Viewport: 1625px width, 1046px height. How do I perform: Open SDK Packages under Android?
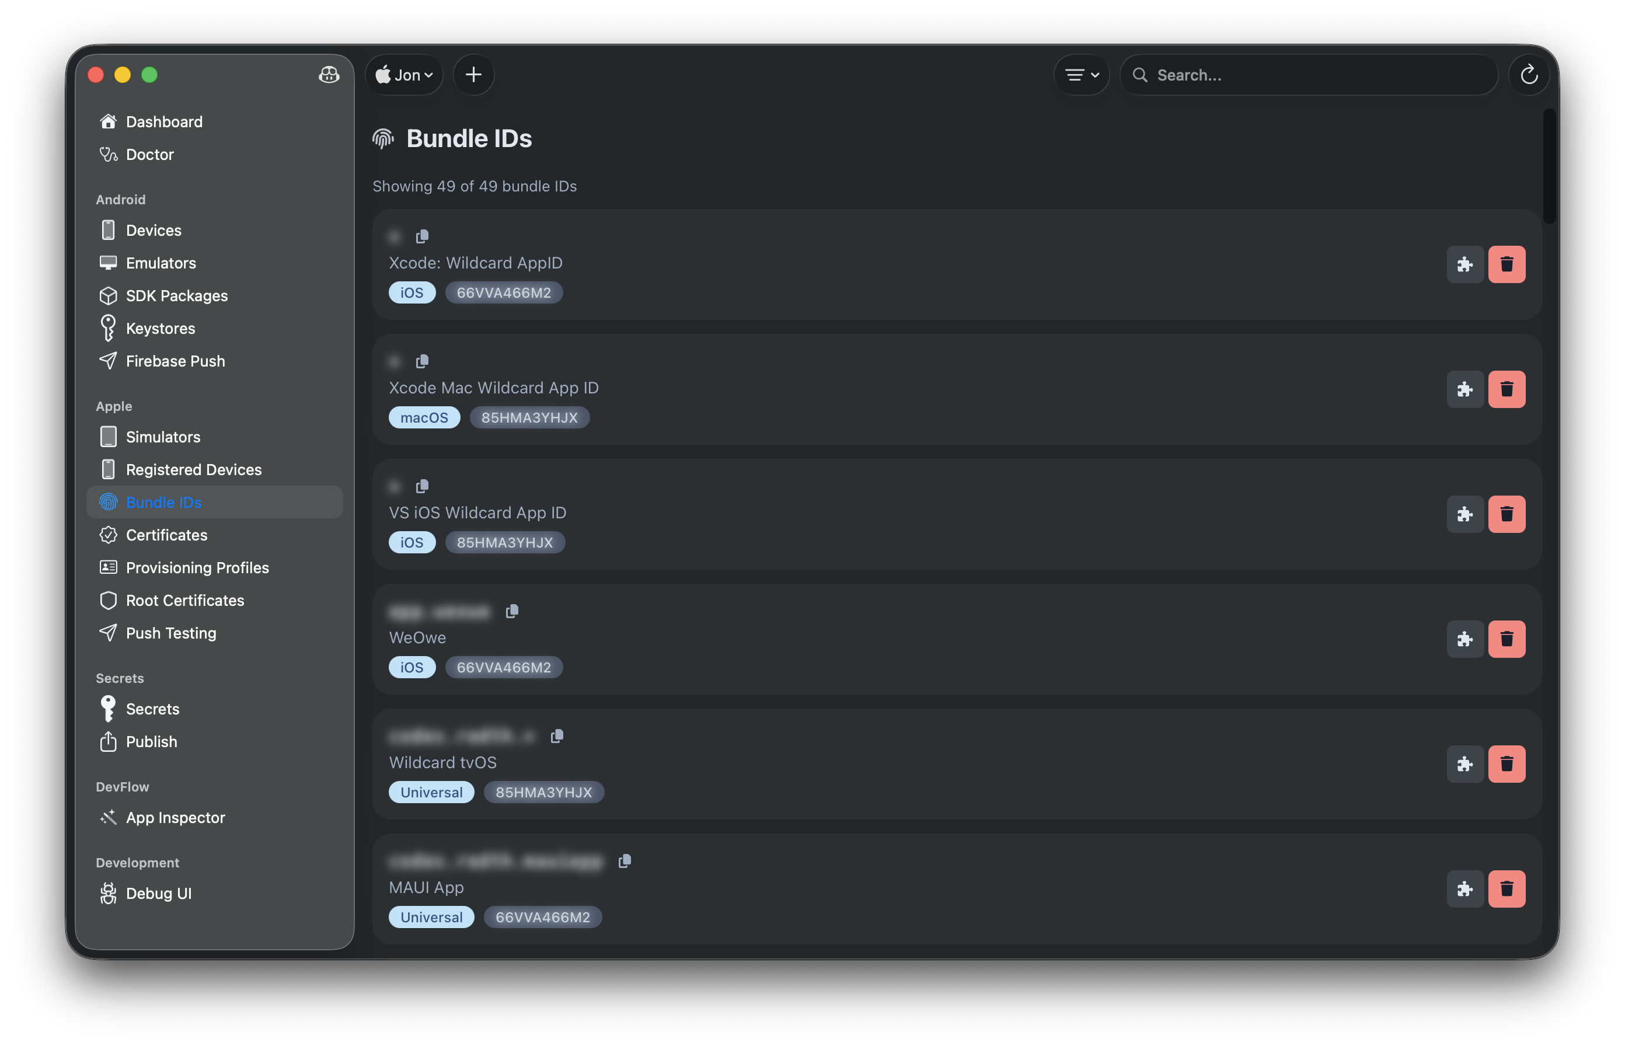tap(176, 295)
